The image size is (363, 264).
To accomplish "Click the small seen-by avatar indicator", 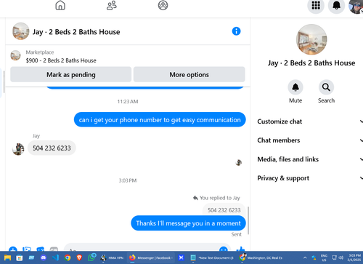I will (x=239, y=162).
